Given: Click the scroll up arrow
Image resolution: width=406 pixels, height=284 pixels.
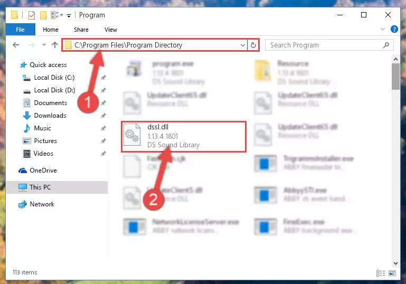Looking at the screenshot, I should (x=395, y=59).
